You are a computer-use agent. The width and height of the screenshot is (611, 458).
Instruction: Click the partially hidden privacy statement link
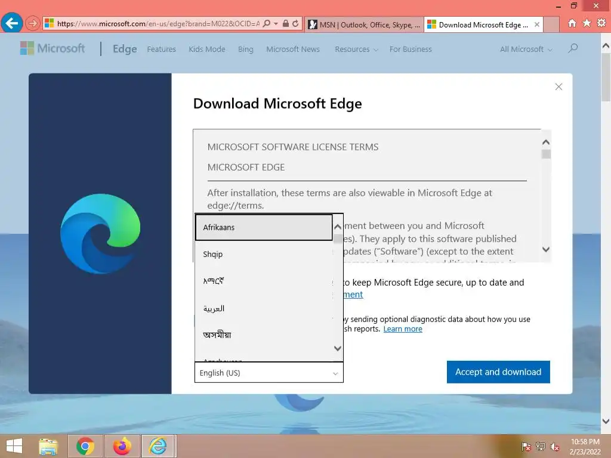353,295
